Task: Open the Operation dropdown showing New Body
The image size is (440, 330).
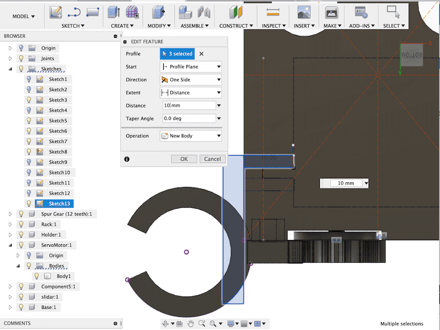Action: 191,136
